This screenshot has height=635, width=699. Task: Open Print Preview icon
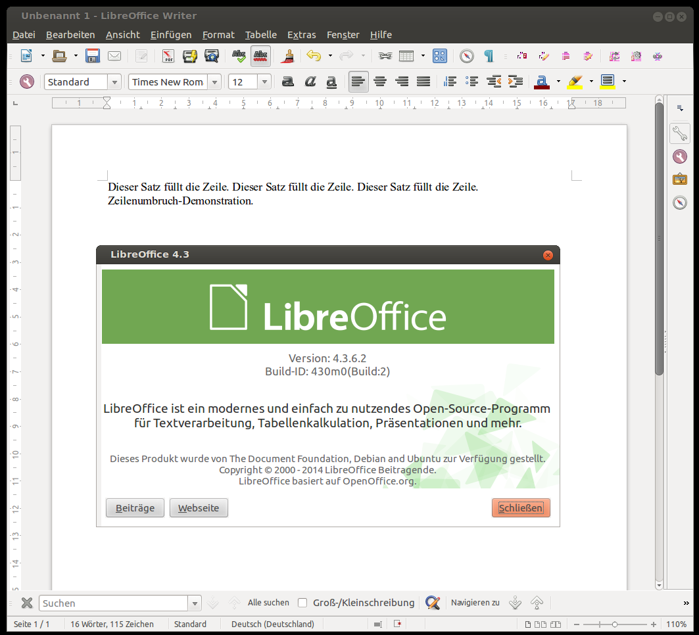212,56
